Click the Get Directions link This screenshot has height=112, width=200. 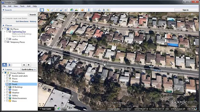[x=22, y=21]
